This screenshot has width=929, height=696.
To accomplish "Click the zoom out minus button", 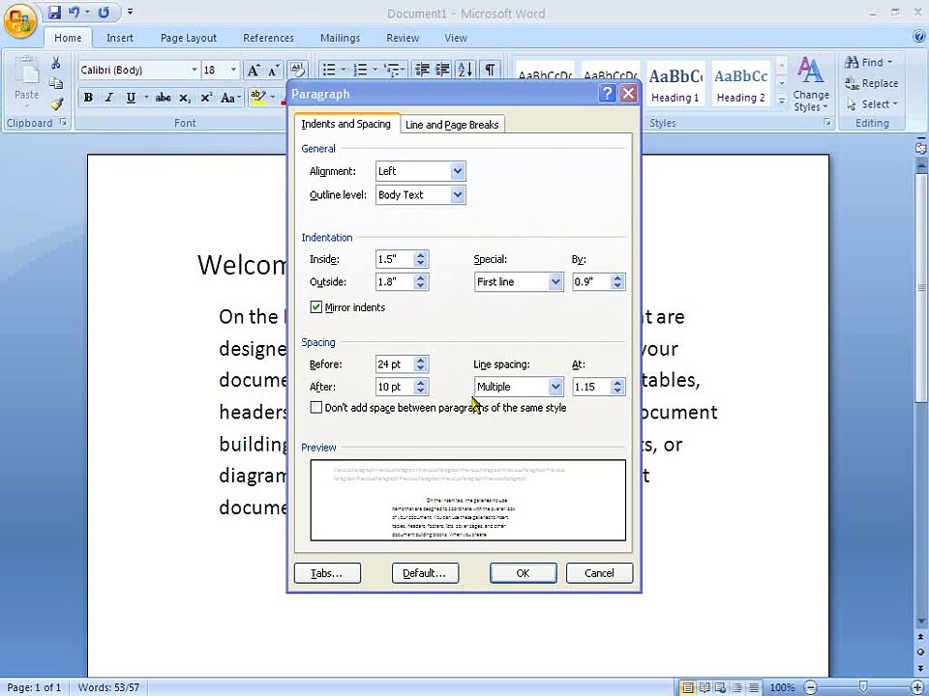I will click(x=811, y=687).
